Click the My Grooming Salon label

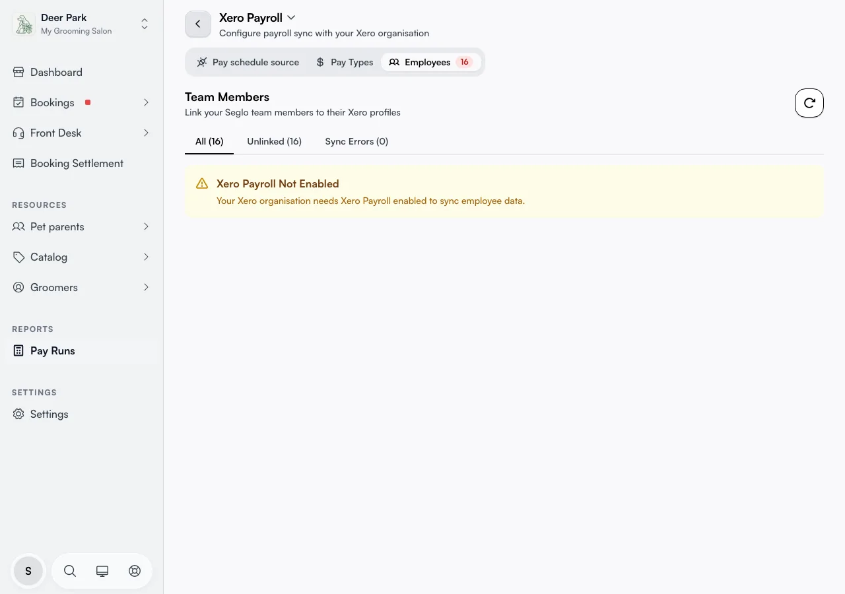76,31
